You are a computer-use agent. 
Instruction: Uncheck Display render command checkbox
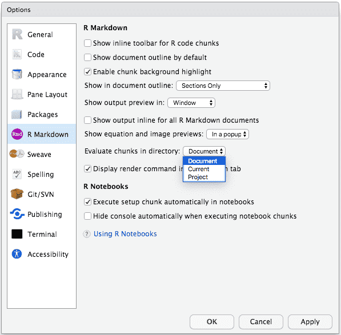pos(87,168)
